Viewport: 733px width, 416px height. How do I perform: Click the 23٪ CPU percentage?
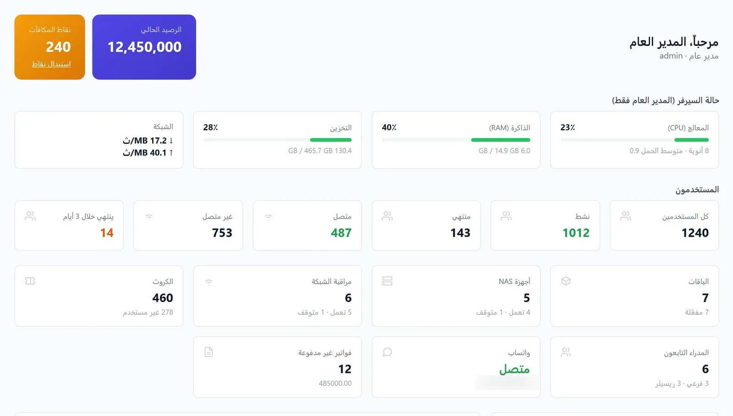568,127
